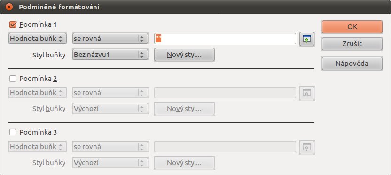Open the Výchozí style dropdown under Podmínka 2

click(110, 109)
